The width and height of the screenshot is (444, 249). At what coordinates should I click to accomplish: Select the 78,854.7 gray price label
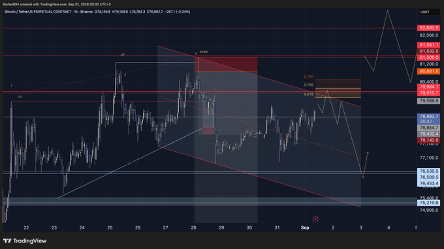tap(428, 128)
